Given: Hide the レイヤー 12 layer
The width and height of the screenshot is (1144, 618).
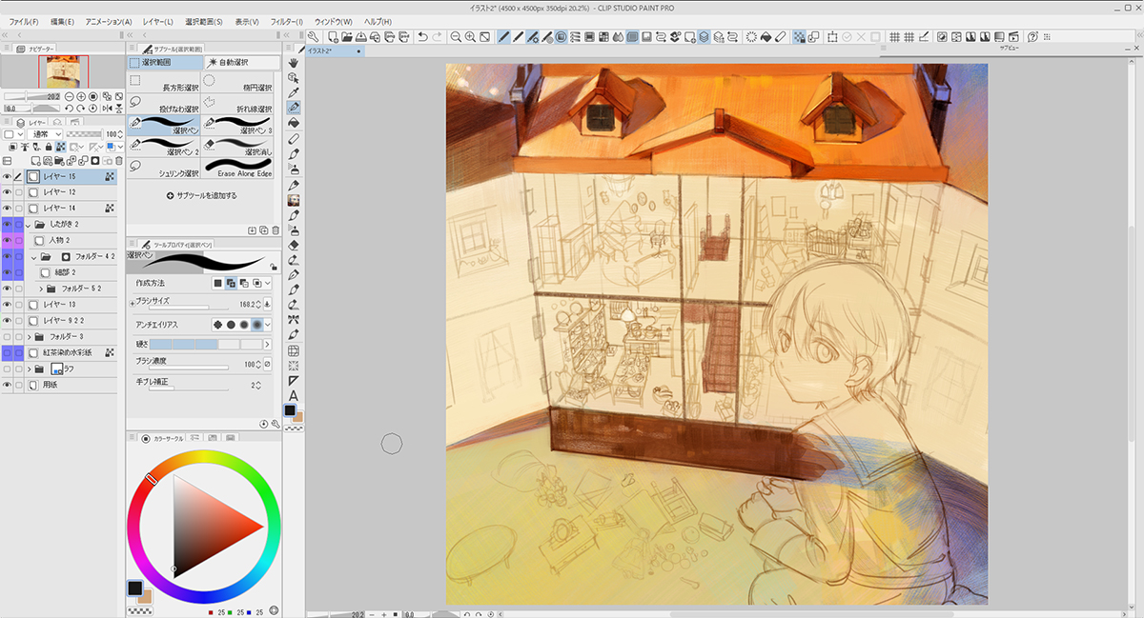Looking at the screenshot, I should tap(7, 192).
